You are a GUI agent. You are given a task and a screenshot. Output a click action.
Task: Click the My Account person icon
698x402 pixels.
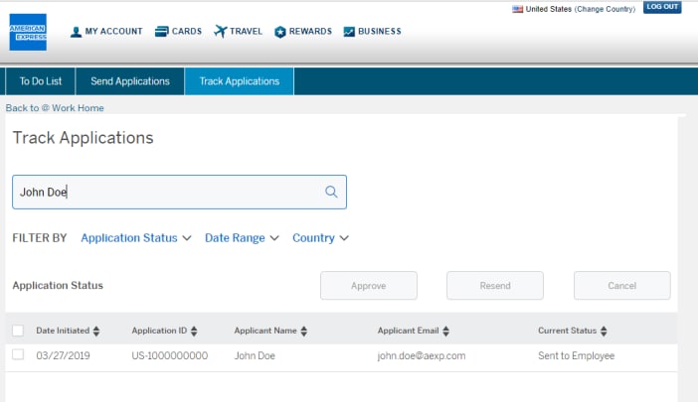76,32
